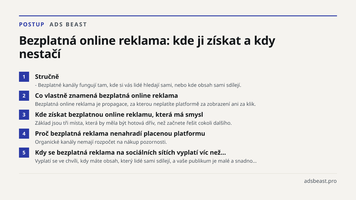Open heading Co vlastně znamená bezplatná online reklama
Screen dimensions: 356x200
pyautogui.click(x=107, y=95)
